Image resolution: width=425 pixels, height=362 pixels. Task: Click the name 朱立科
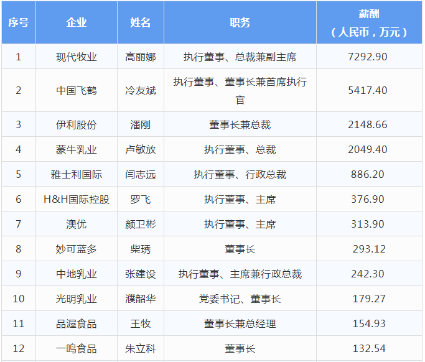[141, 349]
